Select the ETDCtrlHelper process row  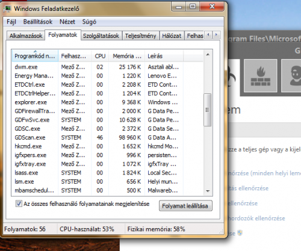(x=107, y=93)
